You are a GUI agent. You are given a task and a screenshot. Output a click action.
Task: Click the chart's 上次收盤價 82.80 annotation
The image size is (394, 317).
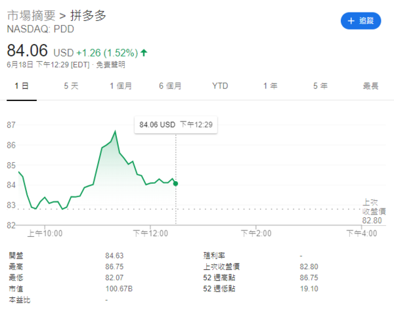click(374, 211)
